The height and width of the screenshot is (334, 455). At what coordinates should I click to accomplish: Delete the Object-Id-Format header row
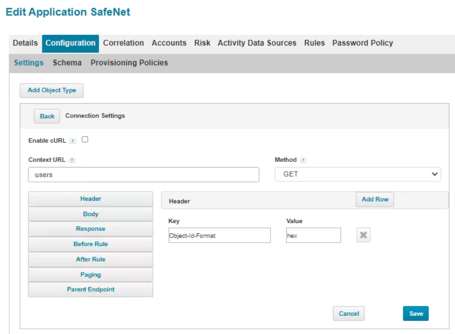click(363, 235)
